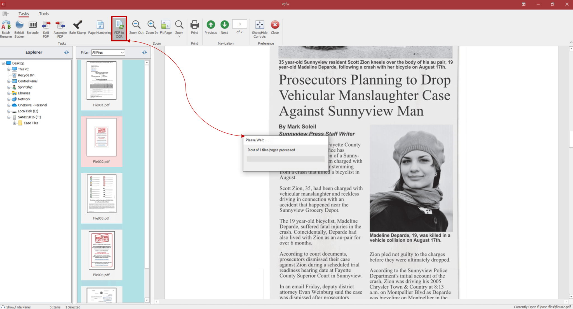Click the Show/Hide Panel status button

[x=16, y=307]
